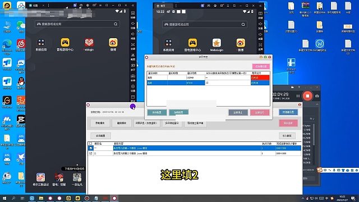
Task: Click 多开配置 button below toolbar
Action: (x=100, y=136)
